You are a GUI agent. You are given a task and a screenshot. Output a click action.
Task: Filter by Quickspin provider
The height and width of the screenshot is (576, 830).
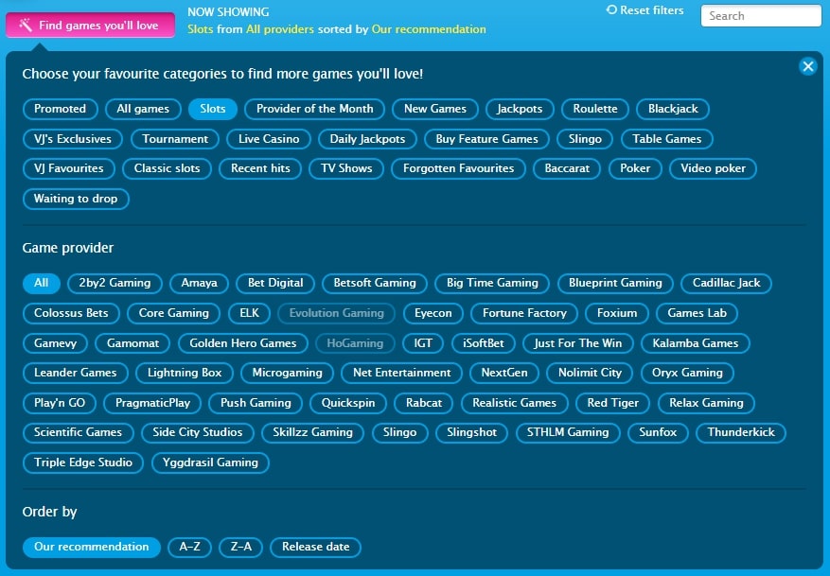[x=348, y=403]
